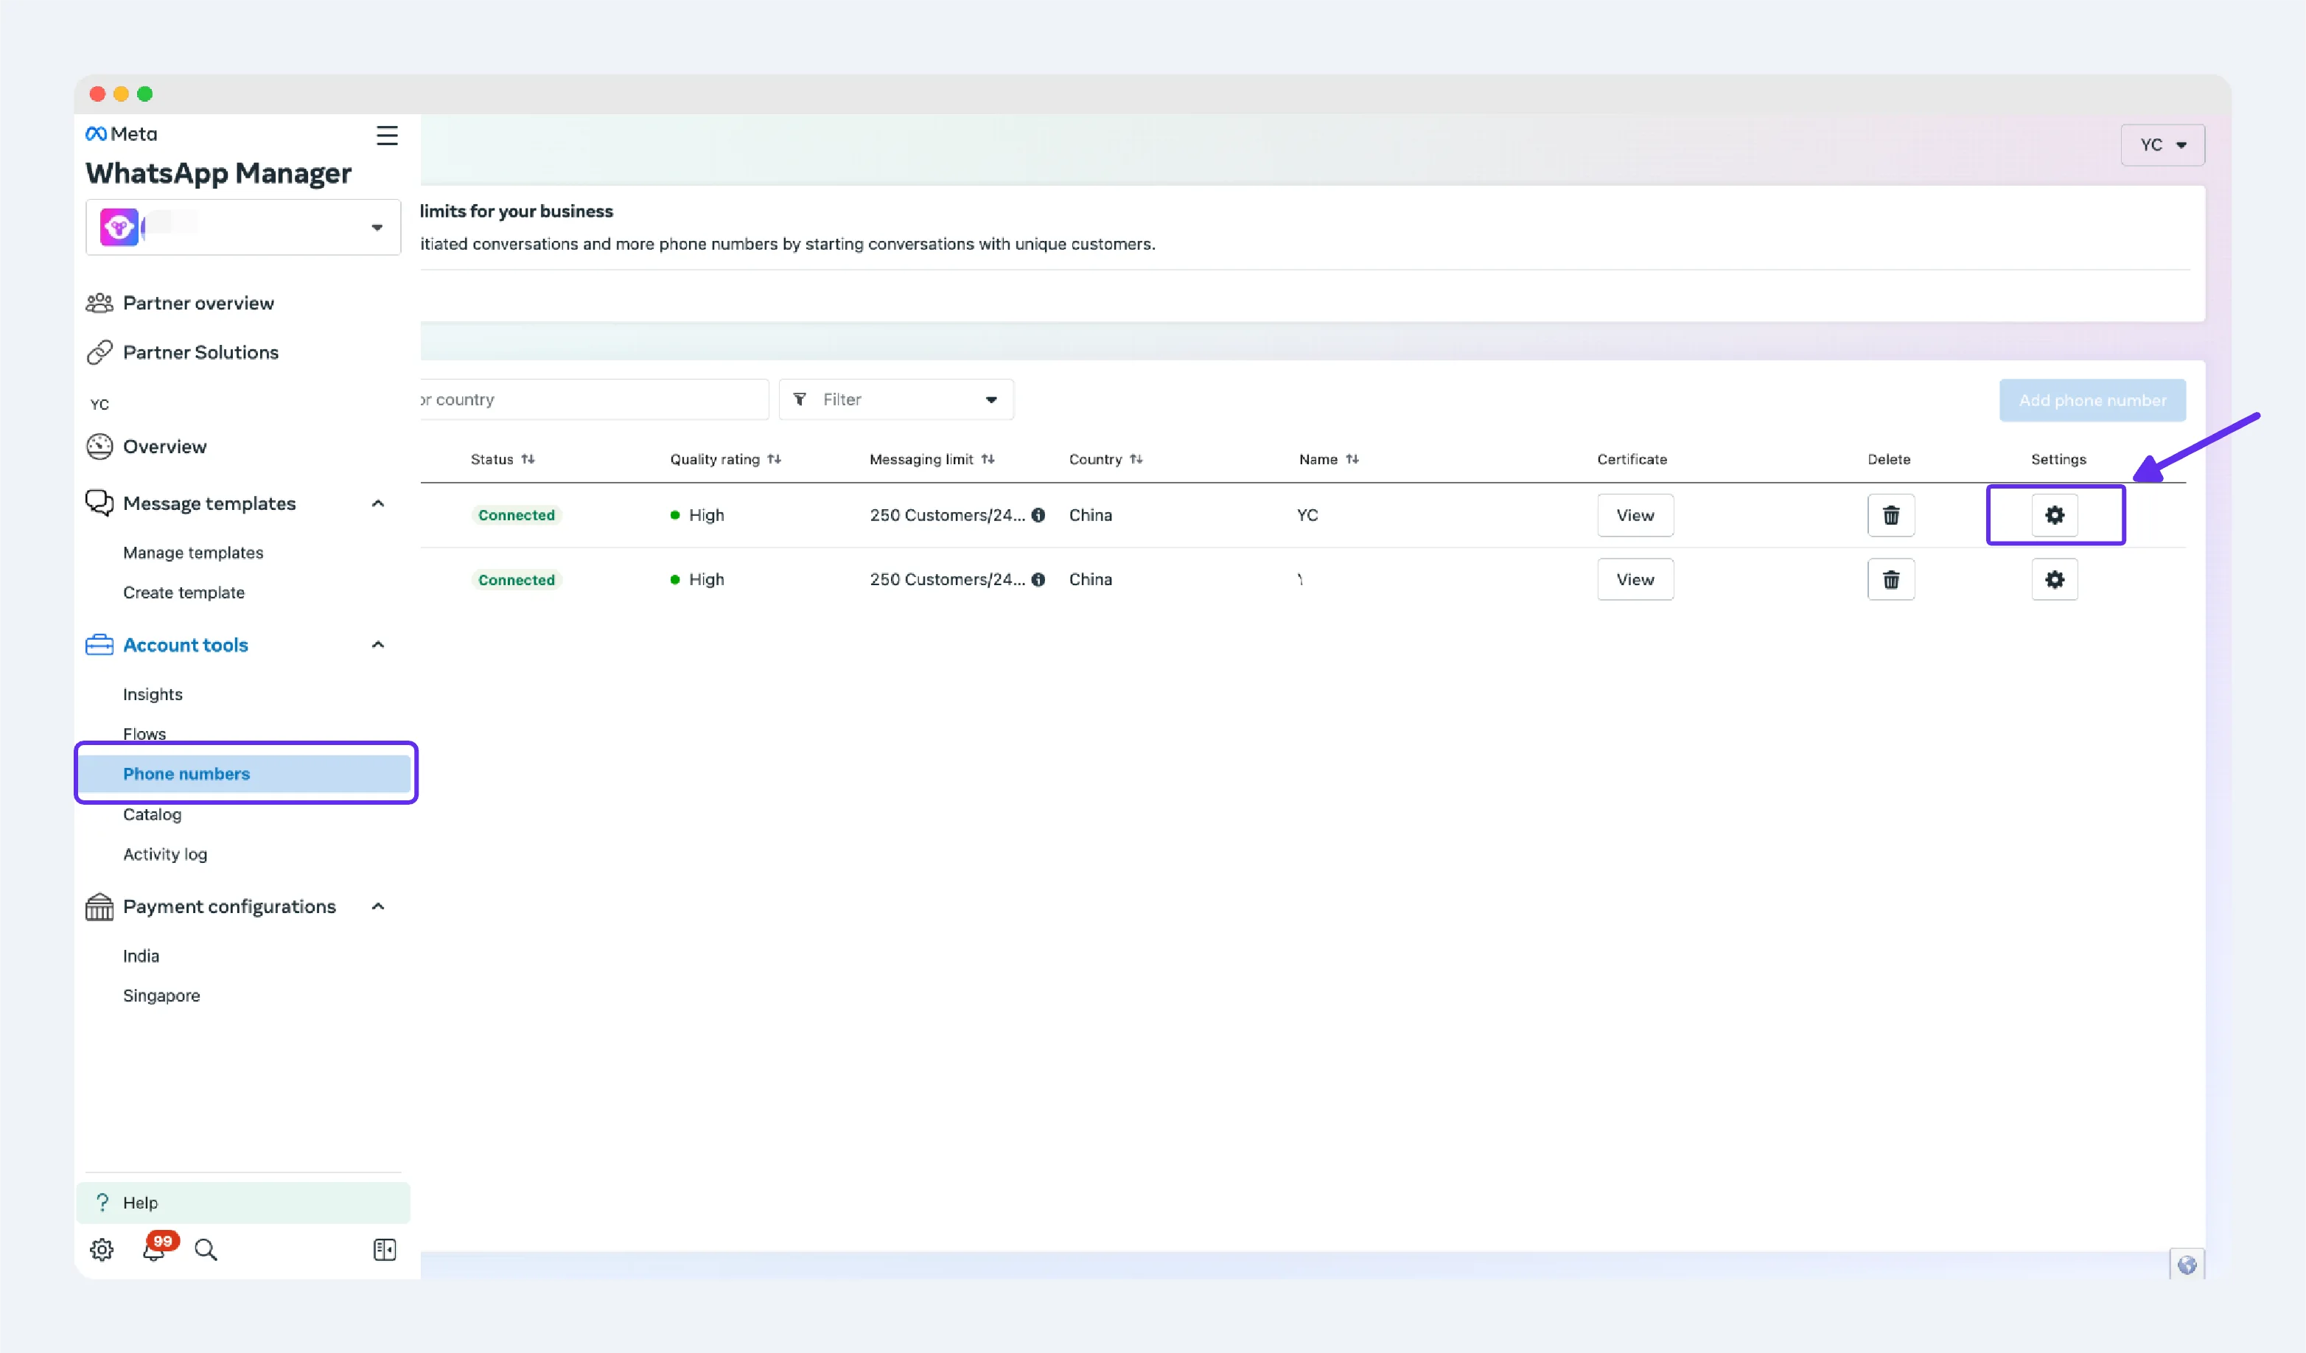The image size is (2306, 1353).
Task: Click the Add phone number button
Action: coord(2092,399)
